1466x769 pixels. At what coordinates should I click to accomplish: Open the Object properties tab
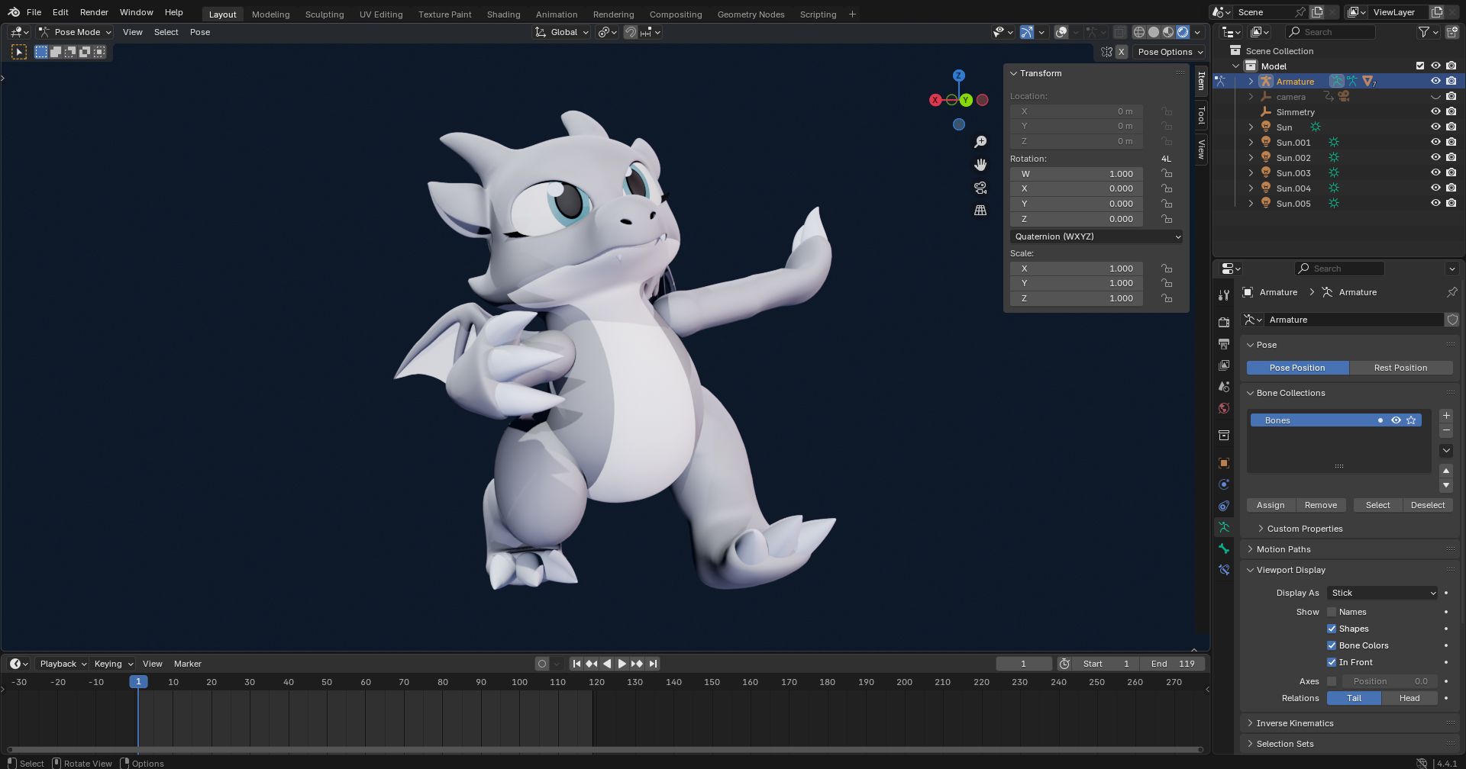1224,463
